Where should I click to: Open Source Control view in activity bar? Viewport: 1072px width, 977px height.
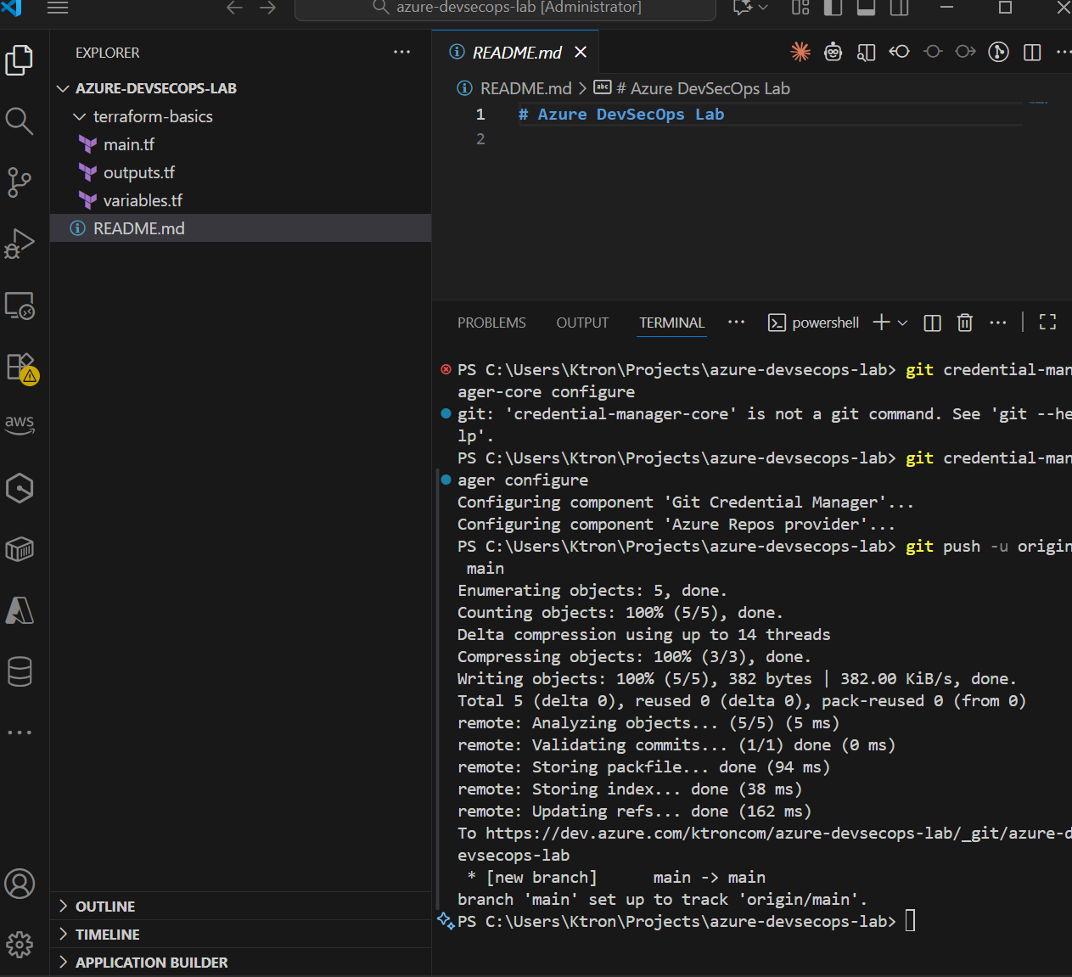[x=19, y=182]
